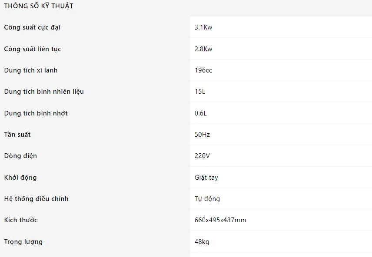Click the "Dung tích bình nhớt" label

click(x=36, y=113)
